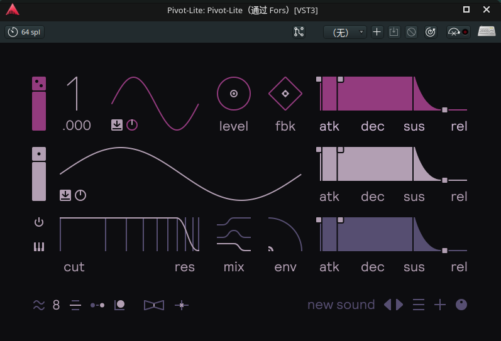The height and width of the screenshot is (341, 501).
Task: Toggle the filter section power button
Action: (39, 222)
